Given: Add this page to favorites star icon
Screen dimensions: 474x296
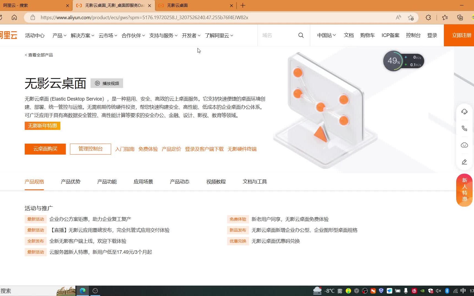Looking at the screenshot, I should point(411,18).
